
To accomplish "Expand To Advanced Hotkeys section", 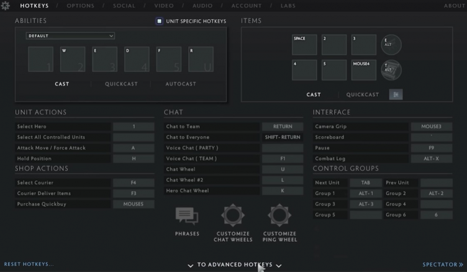I will coord(235,265).
